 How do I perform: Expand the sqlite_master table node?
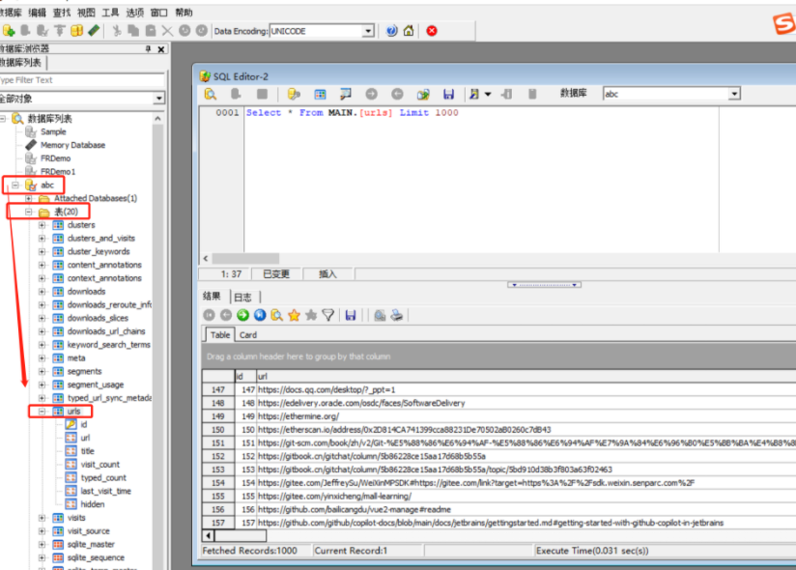[42, 544]
